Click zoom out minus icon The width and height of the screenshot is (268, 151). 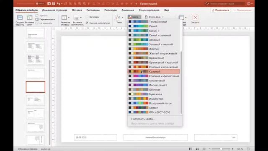209,149
